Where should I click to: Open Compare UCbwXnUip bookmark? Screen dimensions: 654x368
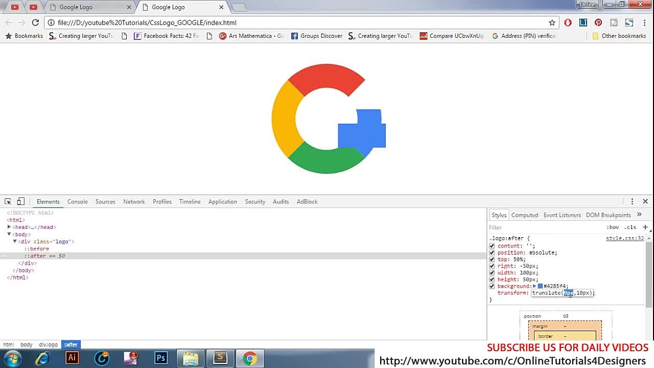coord(452,36)
